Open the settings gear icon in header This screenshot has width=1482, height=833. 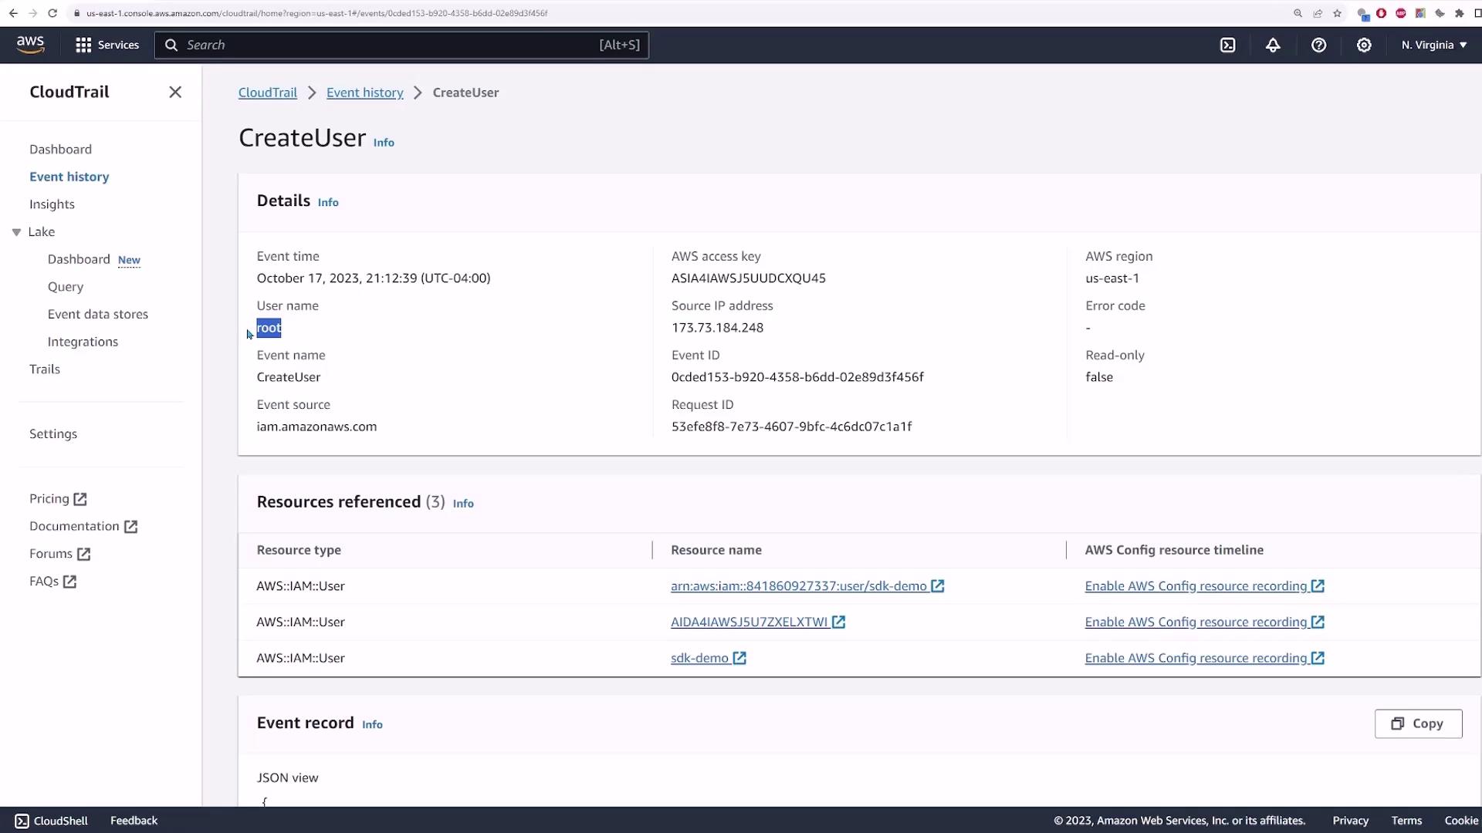(1364, 46)
